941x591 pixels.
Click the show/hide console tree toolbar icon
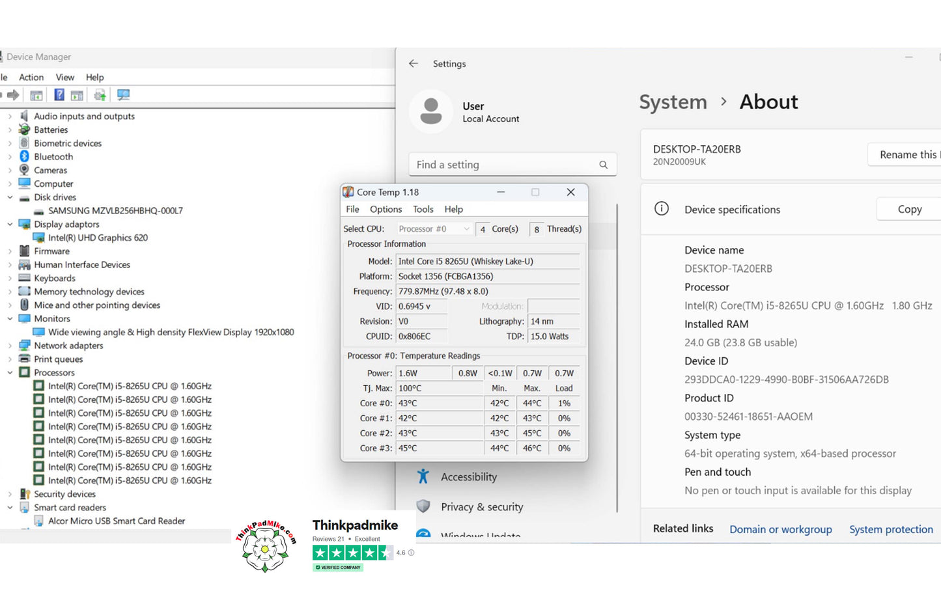[x=36, y=95]
